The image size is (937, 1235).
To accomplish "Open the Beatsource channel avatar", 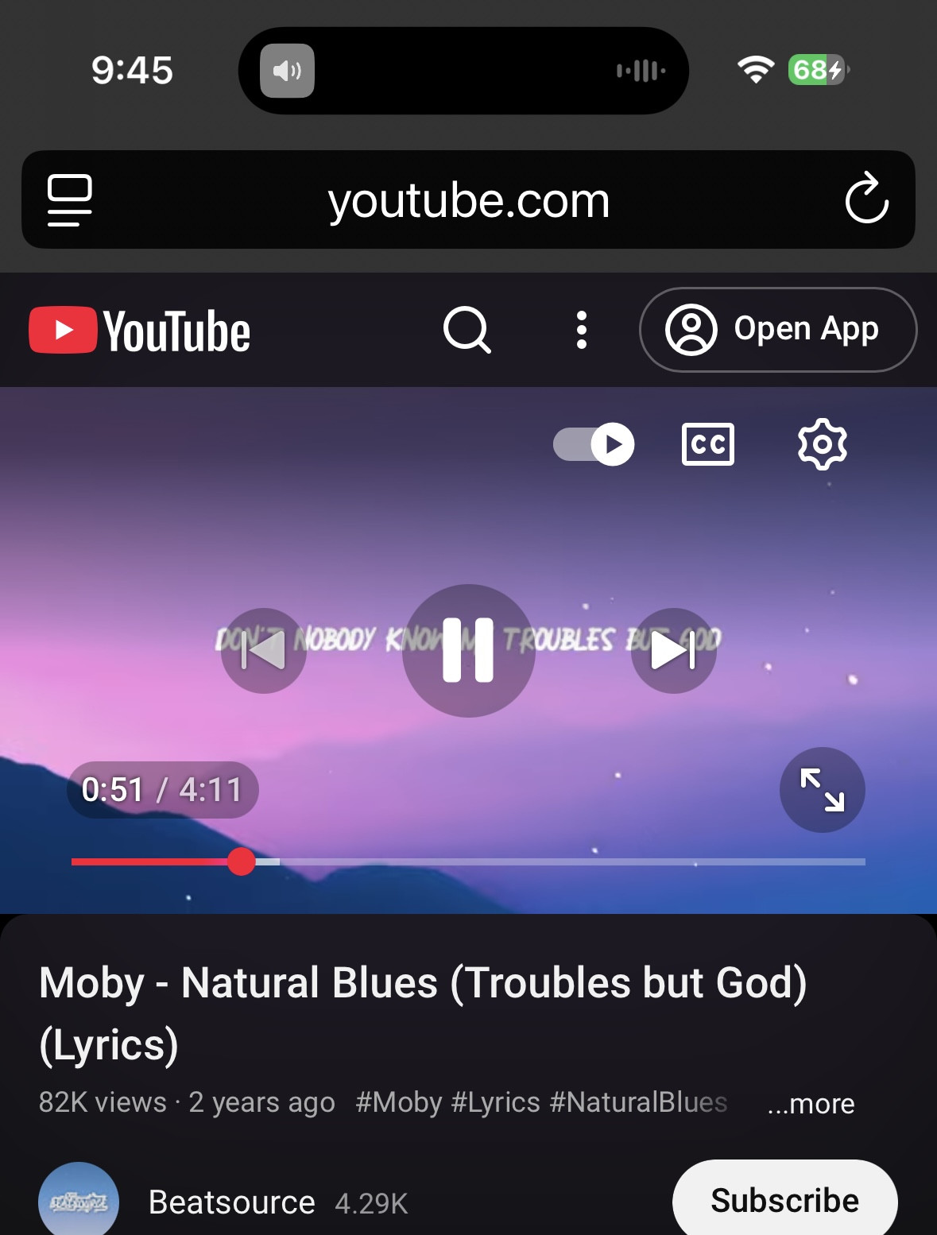I will 79,1200.
